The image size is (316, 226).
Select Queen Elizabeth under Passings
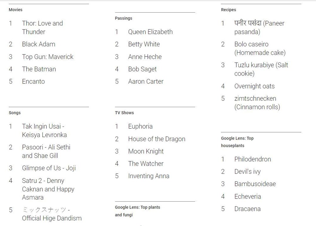pyautogui.click(x=150, y=32)
